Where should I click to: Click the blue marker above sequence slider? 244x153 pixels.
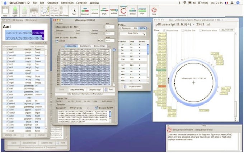pyautogui.click(x=114, y=50)
